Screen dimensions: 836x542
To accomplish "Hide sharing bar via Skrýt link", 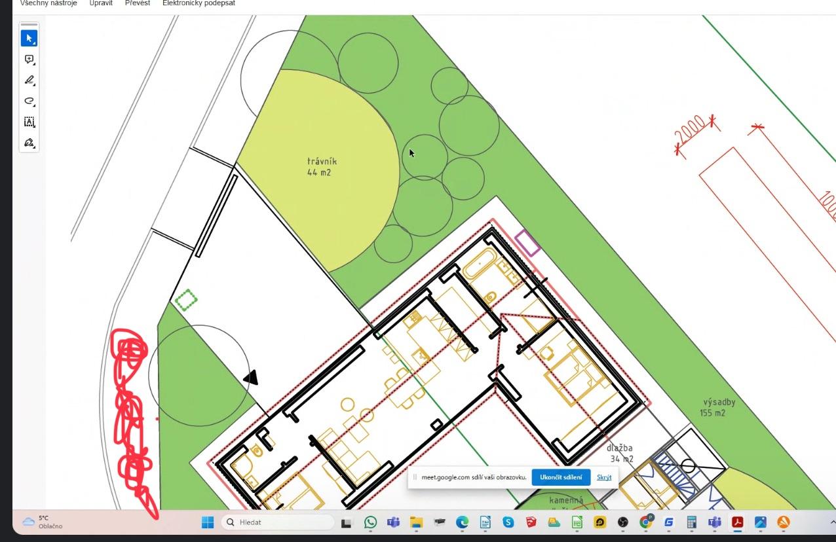I will click(604, 477).
